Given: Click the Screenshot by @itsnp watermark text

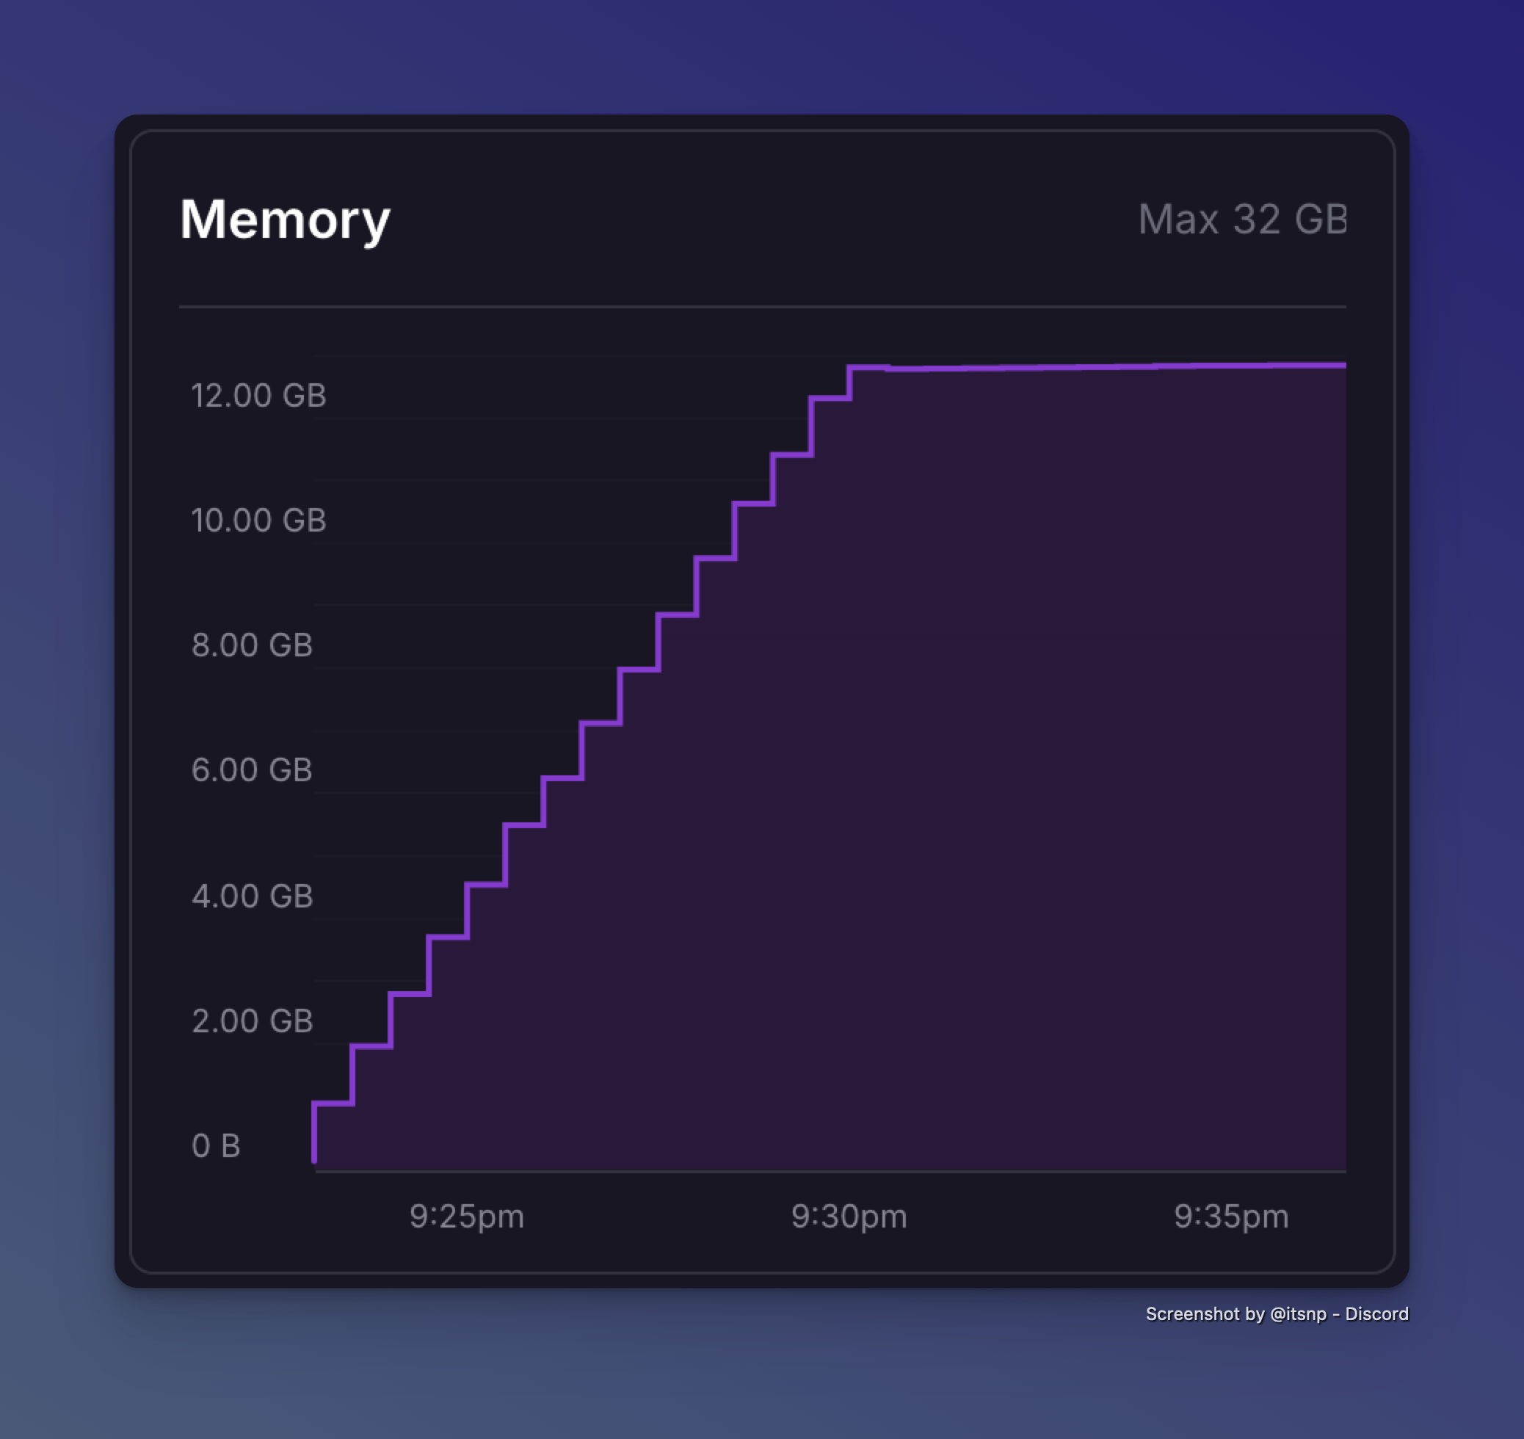Looking at the screenshot, I should [x=1277, y=1314].
